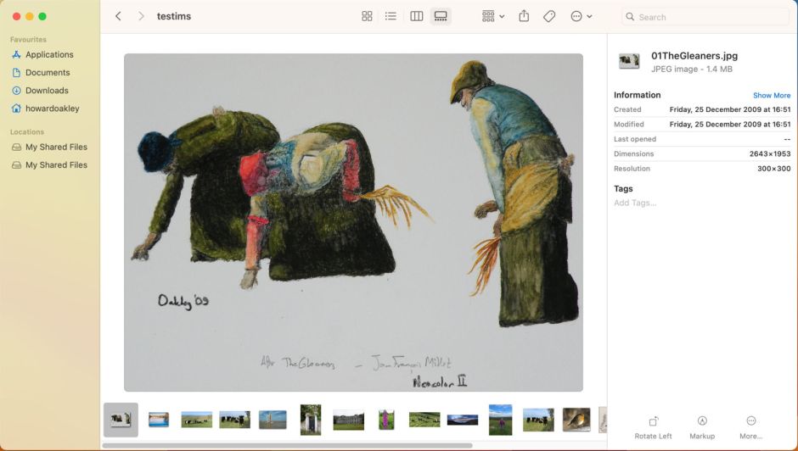Click the Edit Tags icon
798x451 pixels.
click(x=549, y=16)
